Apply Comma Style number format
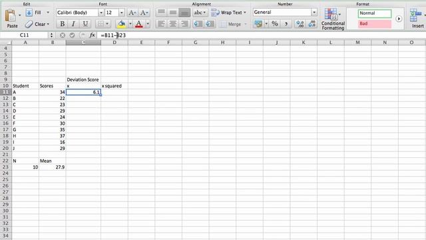This screenshot has width=426, height=240. click(286, 24)
